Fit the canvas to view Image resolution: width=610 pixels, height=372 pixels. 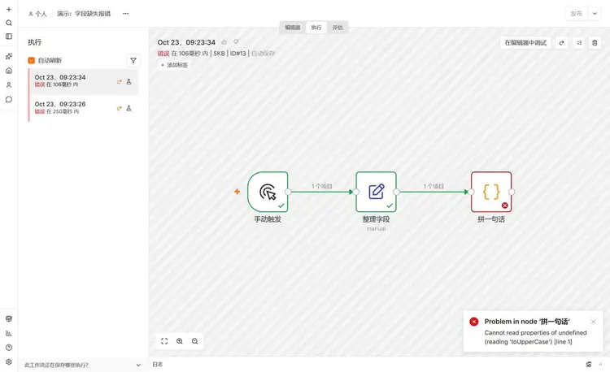(164, 341)
